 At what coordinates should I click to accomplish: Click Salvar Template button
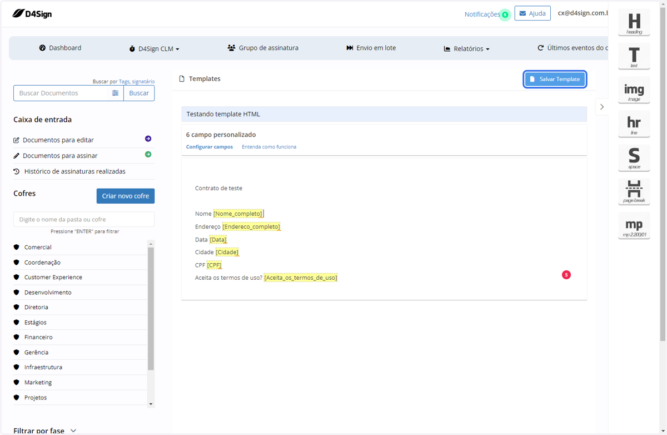point(555,79)
